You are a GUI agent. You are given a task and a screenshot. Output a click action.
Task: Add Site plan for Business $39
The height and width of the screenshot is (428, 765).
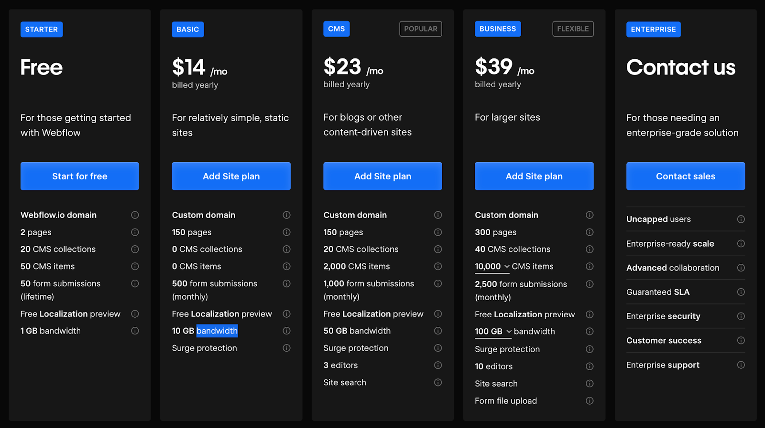click(534, 176)
